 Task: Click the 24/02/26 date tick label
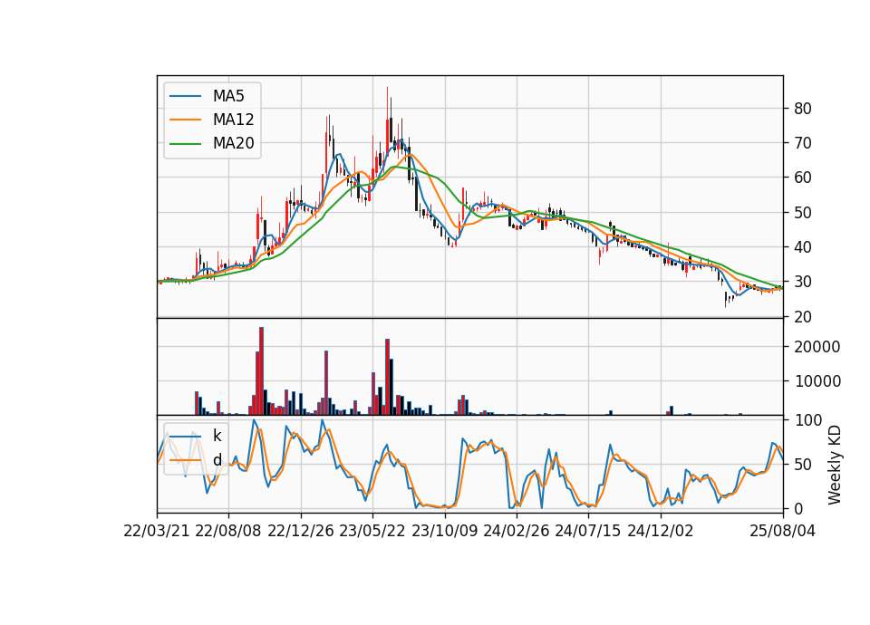coord(517,531)
